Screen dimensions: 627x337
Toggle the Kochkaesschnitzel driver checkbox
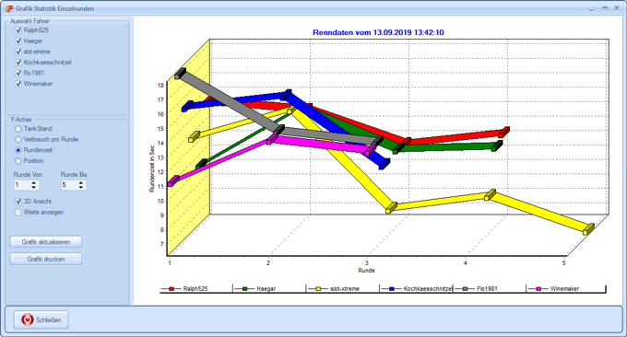pos(18,63)
